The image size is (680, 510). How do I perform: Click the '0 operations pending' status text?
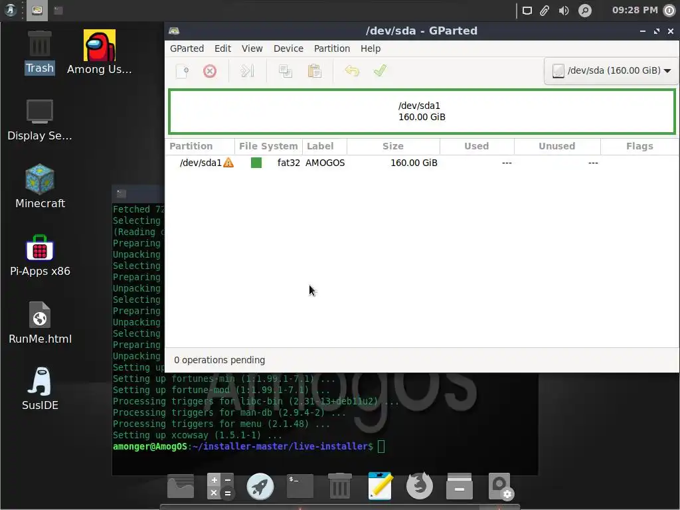tap(219, 361)
